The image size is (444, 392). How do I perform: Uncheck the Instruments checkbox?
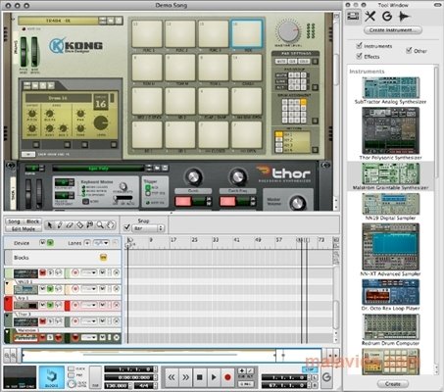click(x=359, y=45)
